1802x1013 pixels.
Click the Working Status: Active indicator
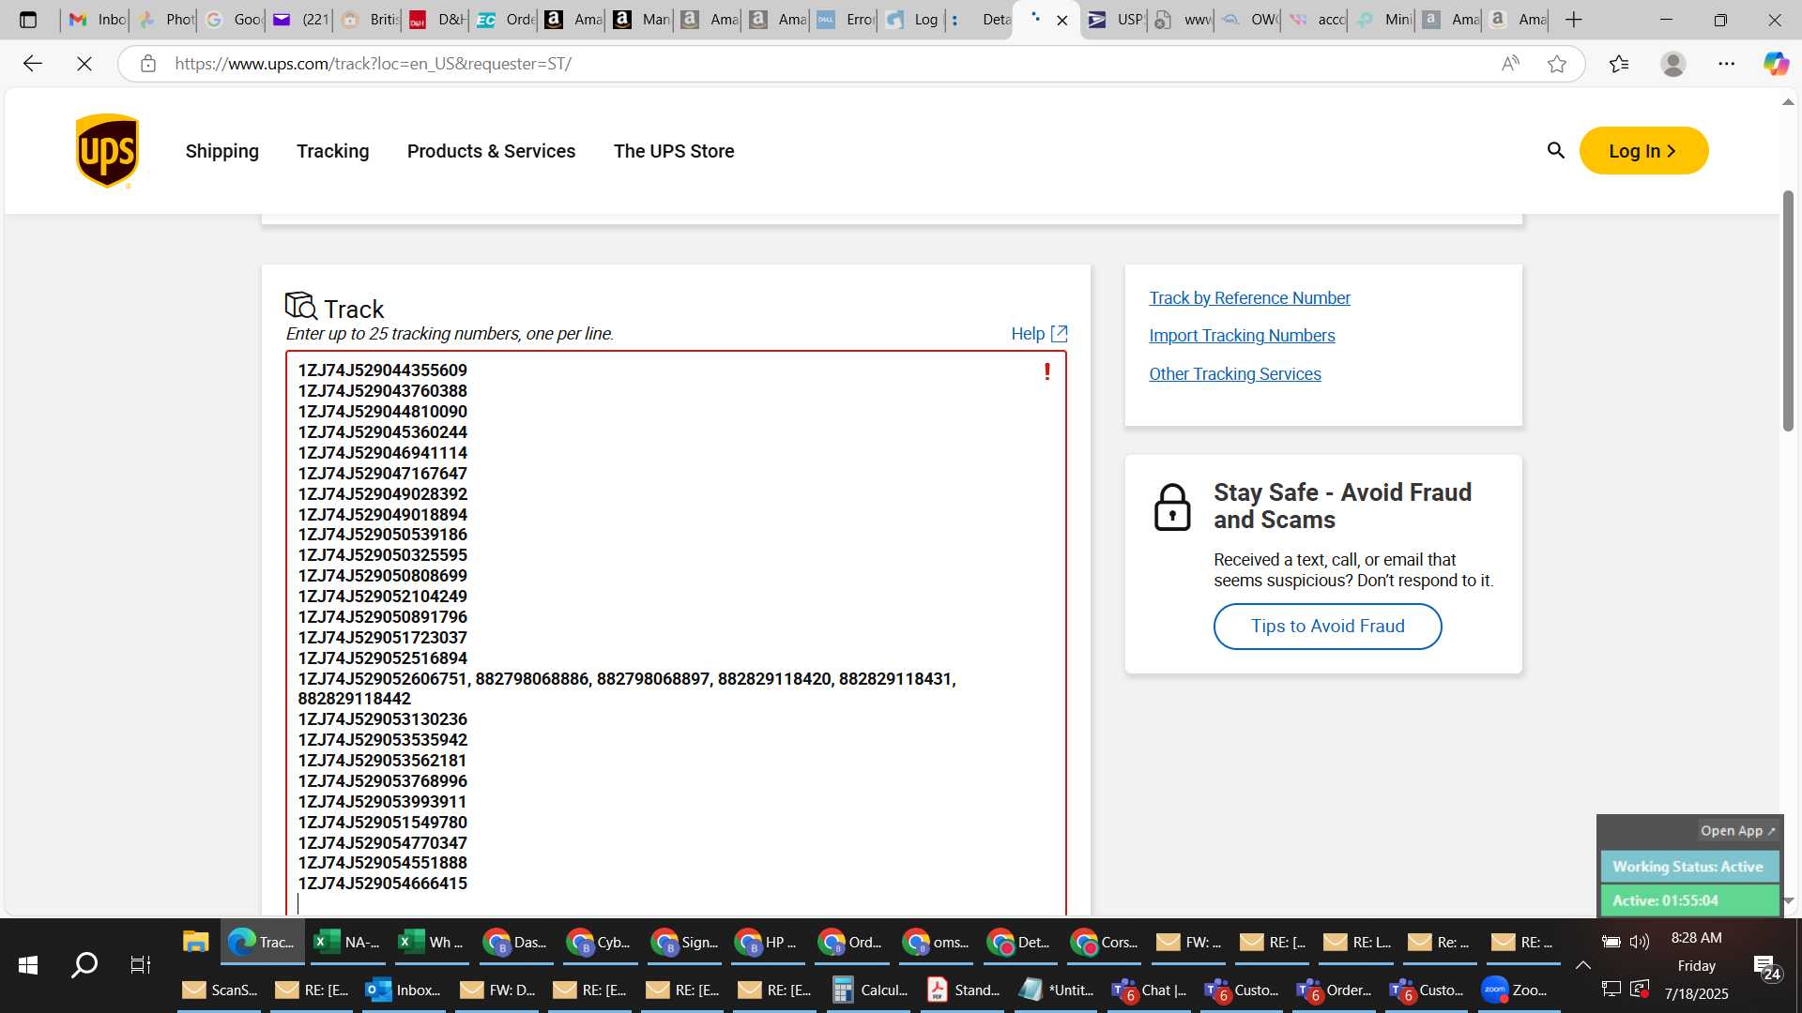1688,867
